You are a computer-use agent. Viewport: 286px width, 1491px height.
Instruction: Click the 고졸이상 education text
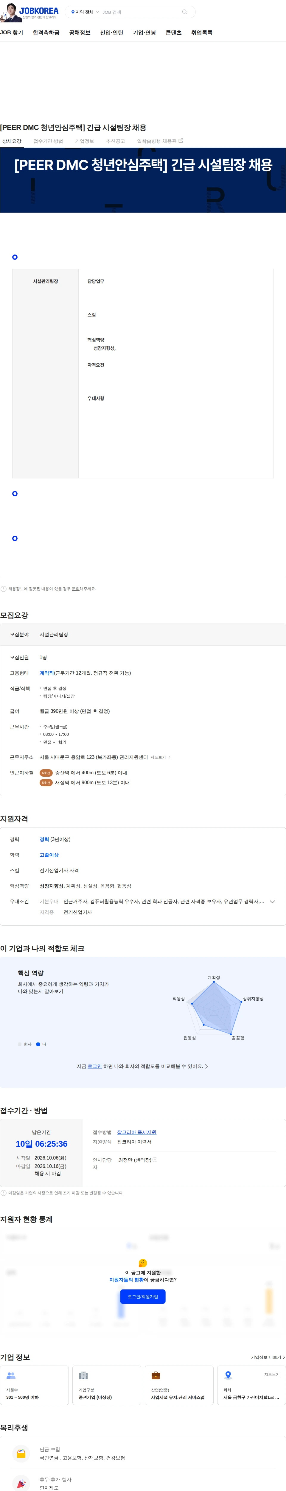(49, 855)
